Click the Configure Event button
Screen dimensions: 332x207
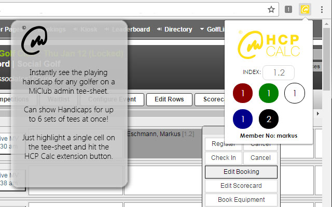[x=112, y=99]
